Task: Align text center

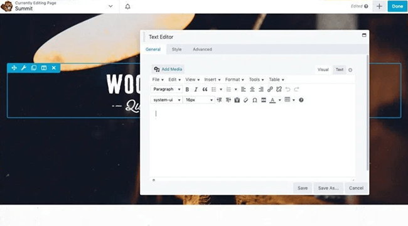Action: (252, 89)
